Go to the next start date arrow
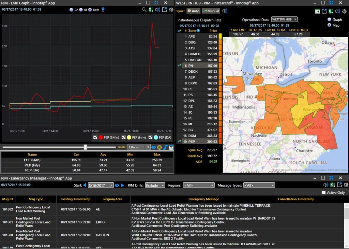Viewport: 349px width, 249px height. pyautogui.click(x=122, y=185)
